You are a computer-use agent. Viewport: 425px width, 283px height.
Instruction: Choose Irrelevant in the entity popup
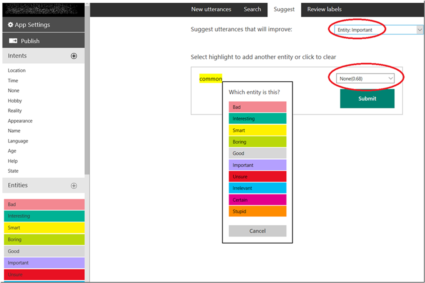257,188
